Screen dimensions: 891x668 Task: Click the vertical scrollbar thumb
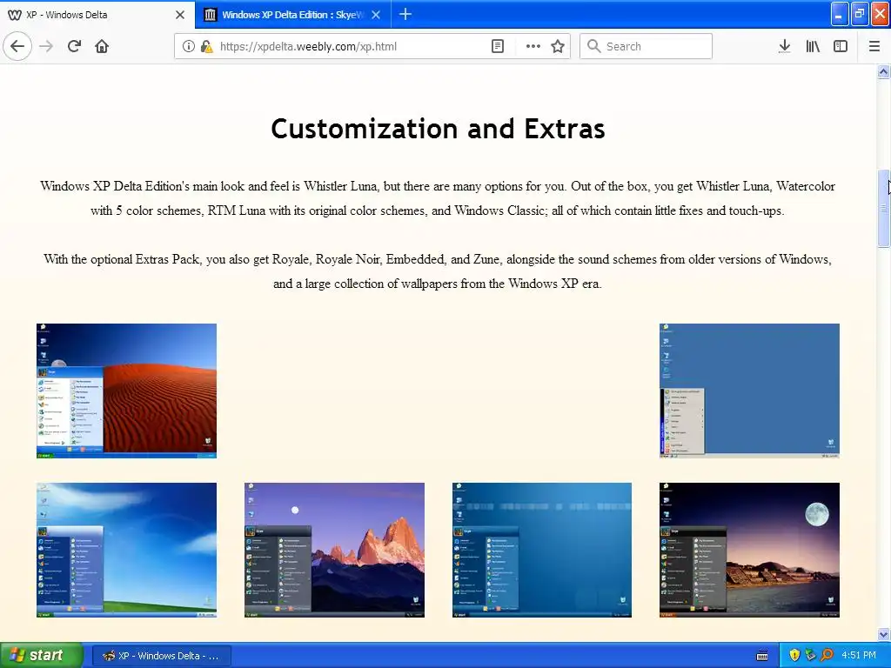click(883, 209)
